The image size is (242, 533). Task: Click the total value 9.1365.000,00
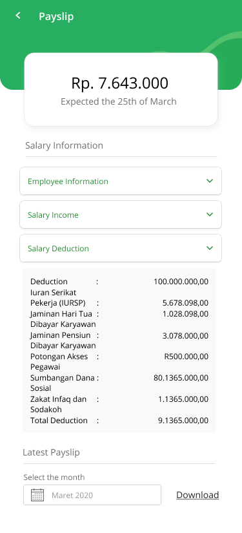(x=183, y=421)
